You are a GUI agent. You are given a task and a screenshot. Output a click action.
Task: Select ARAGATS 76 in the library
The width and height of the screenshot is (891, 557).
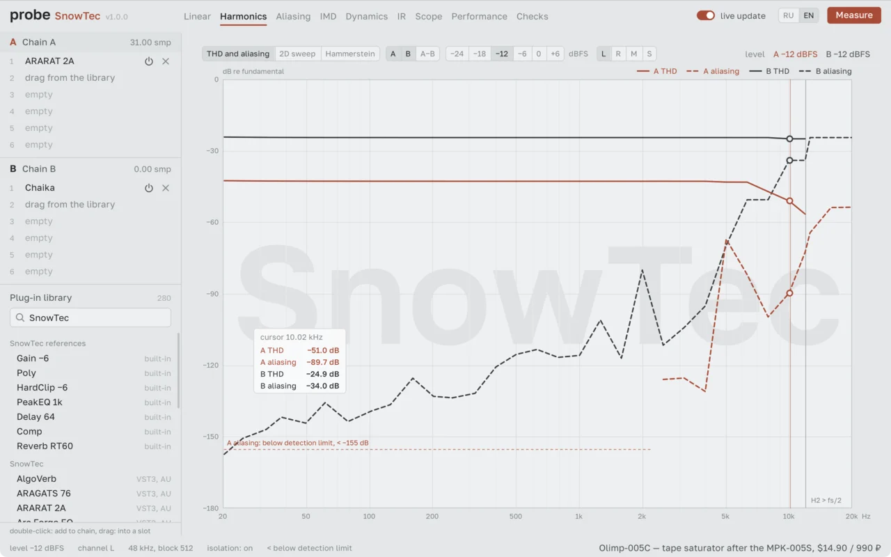(x=90, y=494)
